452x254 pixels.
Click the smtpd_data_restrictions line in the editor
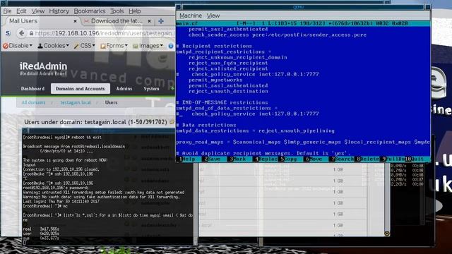(x=256, y=131)
